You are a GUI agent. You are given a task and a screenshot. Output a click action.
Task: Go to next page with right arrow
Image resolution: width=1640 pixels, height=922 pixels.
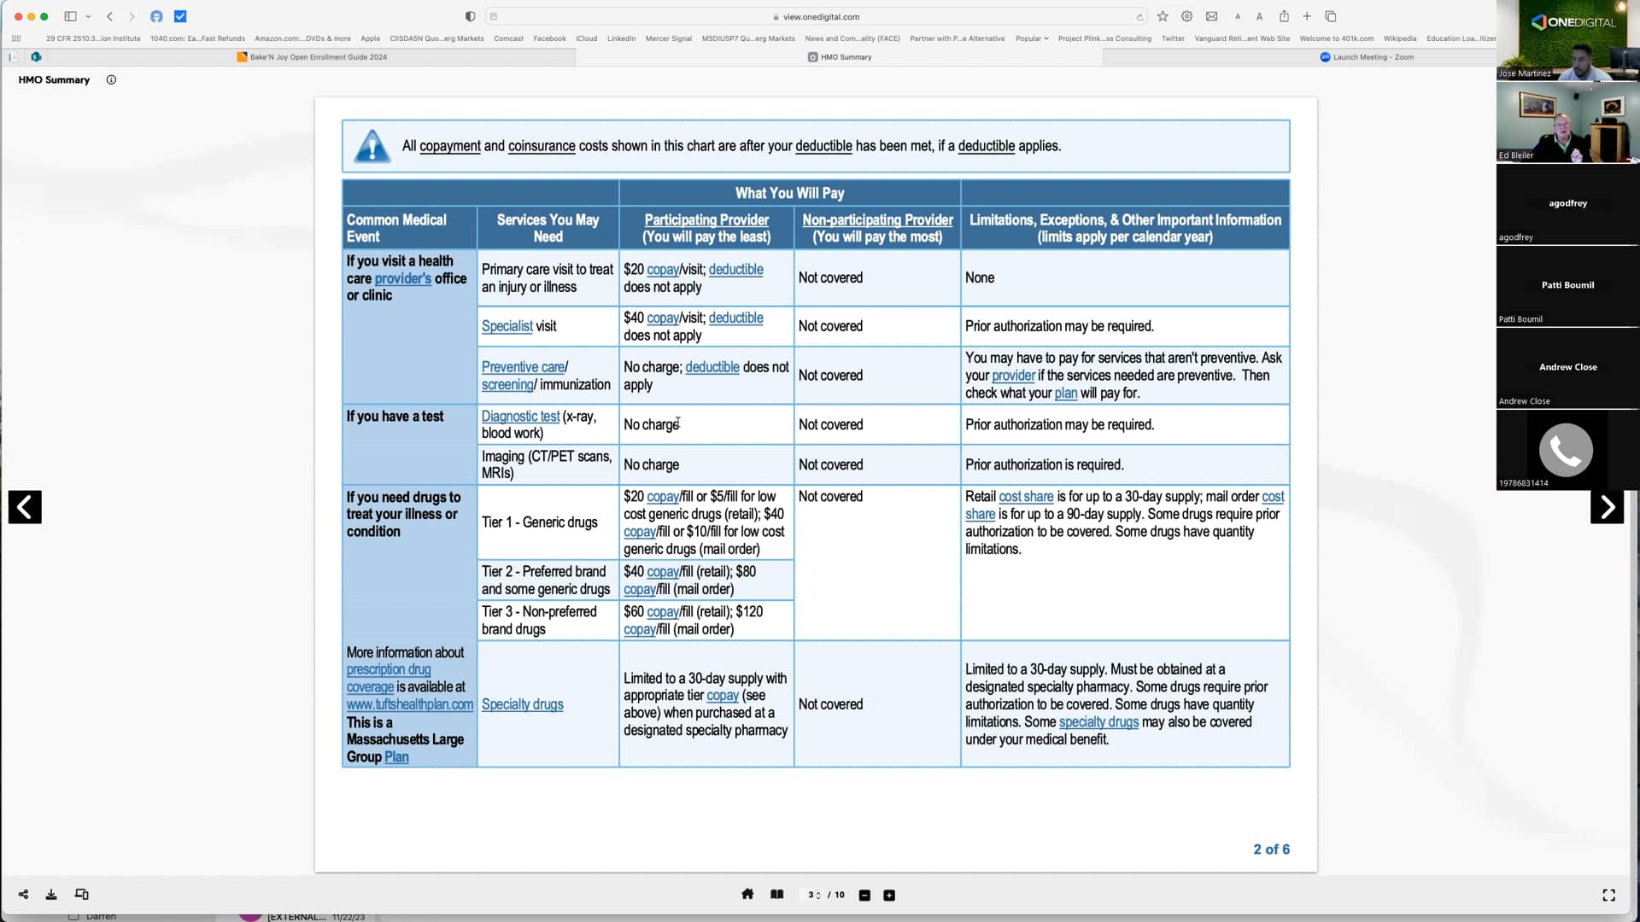click(x=1607, y=507)
